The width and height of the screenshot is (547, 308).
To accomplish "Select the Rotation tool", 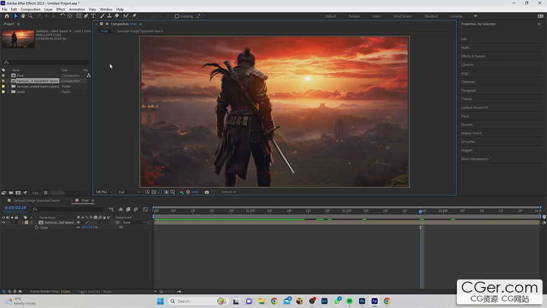I will point(62,16).
